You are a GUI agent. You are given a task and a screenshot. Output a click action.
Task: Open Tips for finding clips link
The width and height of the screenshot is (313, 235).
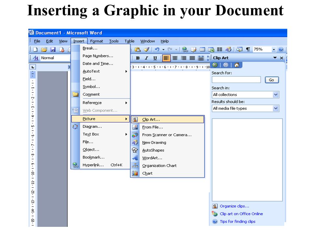click(x=238, y=222)
